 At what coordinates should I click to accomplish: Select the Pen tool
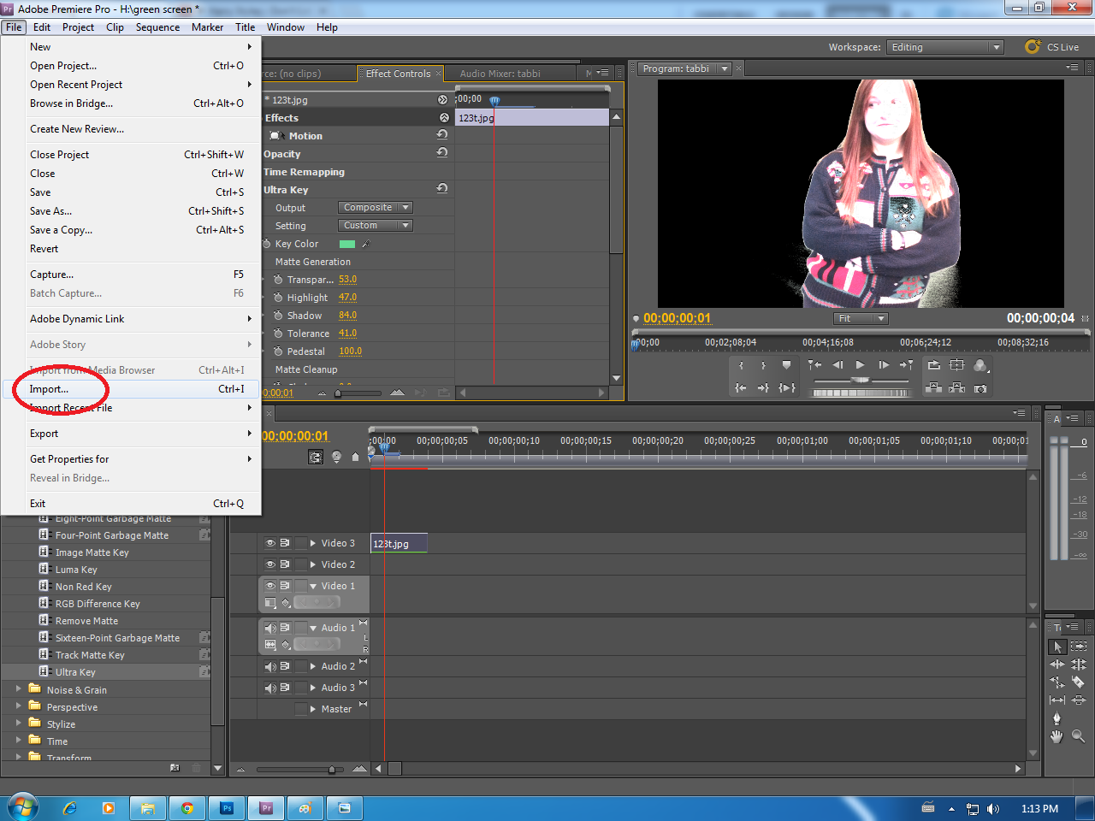(1058, 718)
